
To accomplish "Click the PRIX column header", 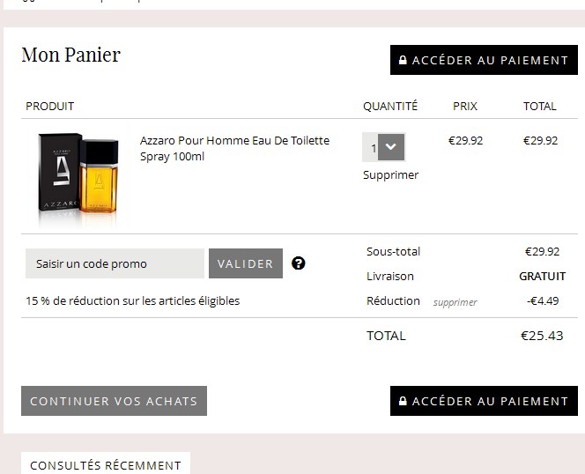I will (x=465, y=106).
